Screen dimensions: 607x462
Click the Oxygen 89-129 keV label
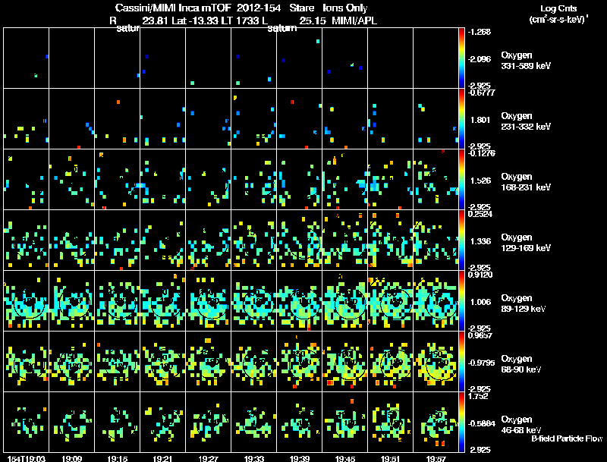point(523,303)
